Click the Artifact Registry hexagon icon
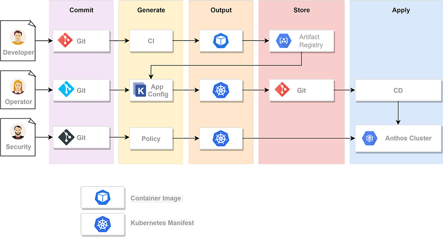443x237 pixels. point(283,41)
